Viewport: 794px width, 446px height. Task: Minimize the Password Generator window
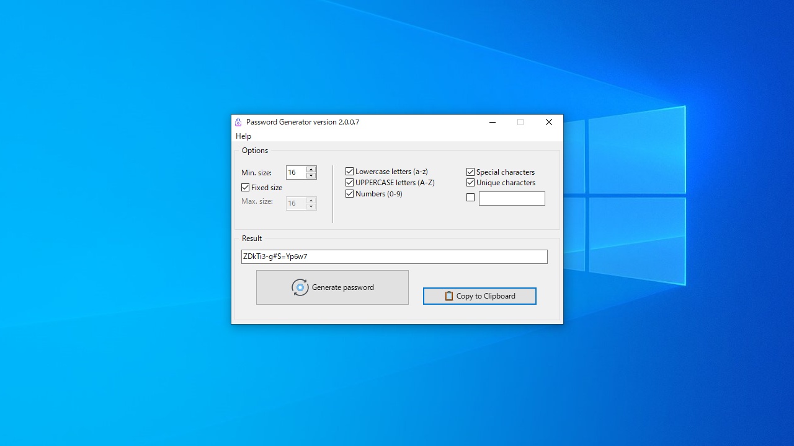(493, 122)
